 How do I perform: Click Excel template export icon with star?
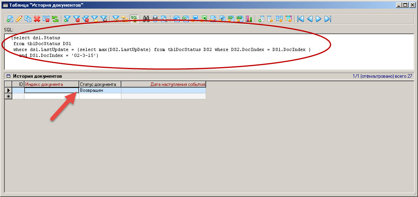coord(204,19)
